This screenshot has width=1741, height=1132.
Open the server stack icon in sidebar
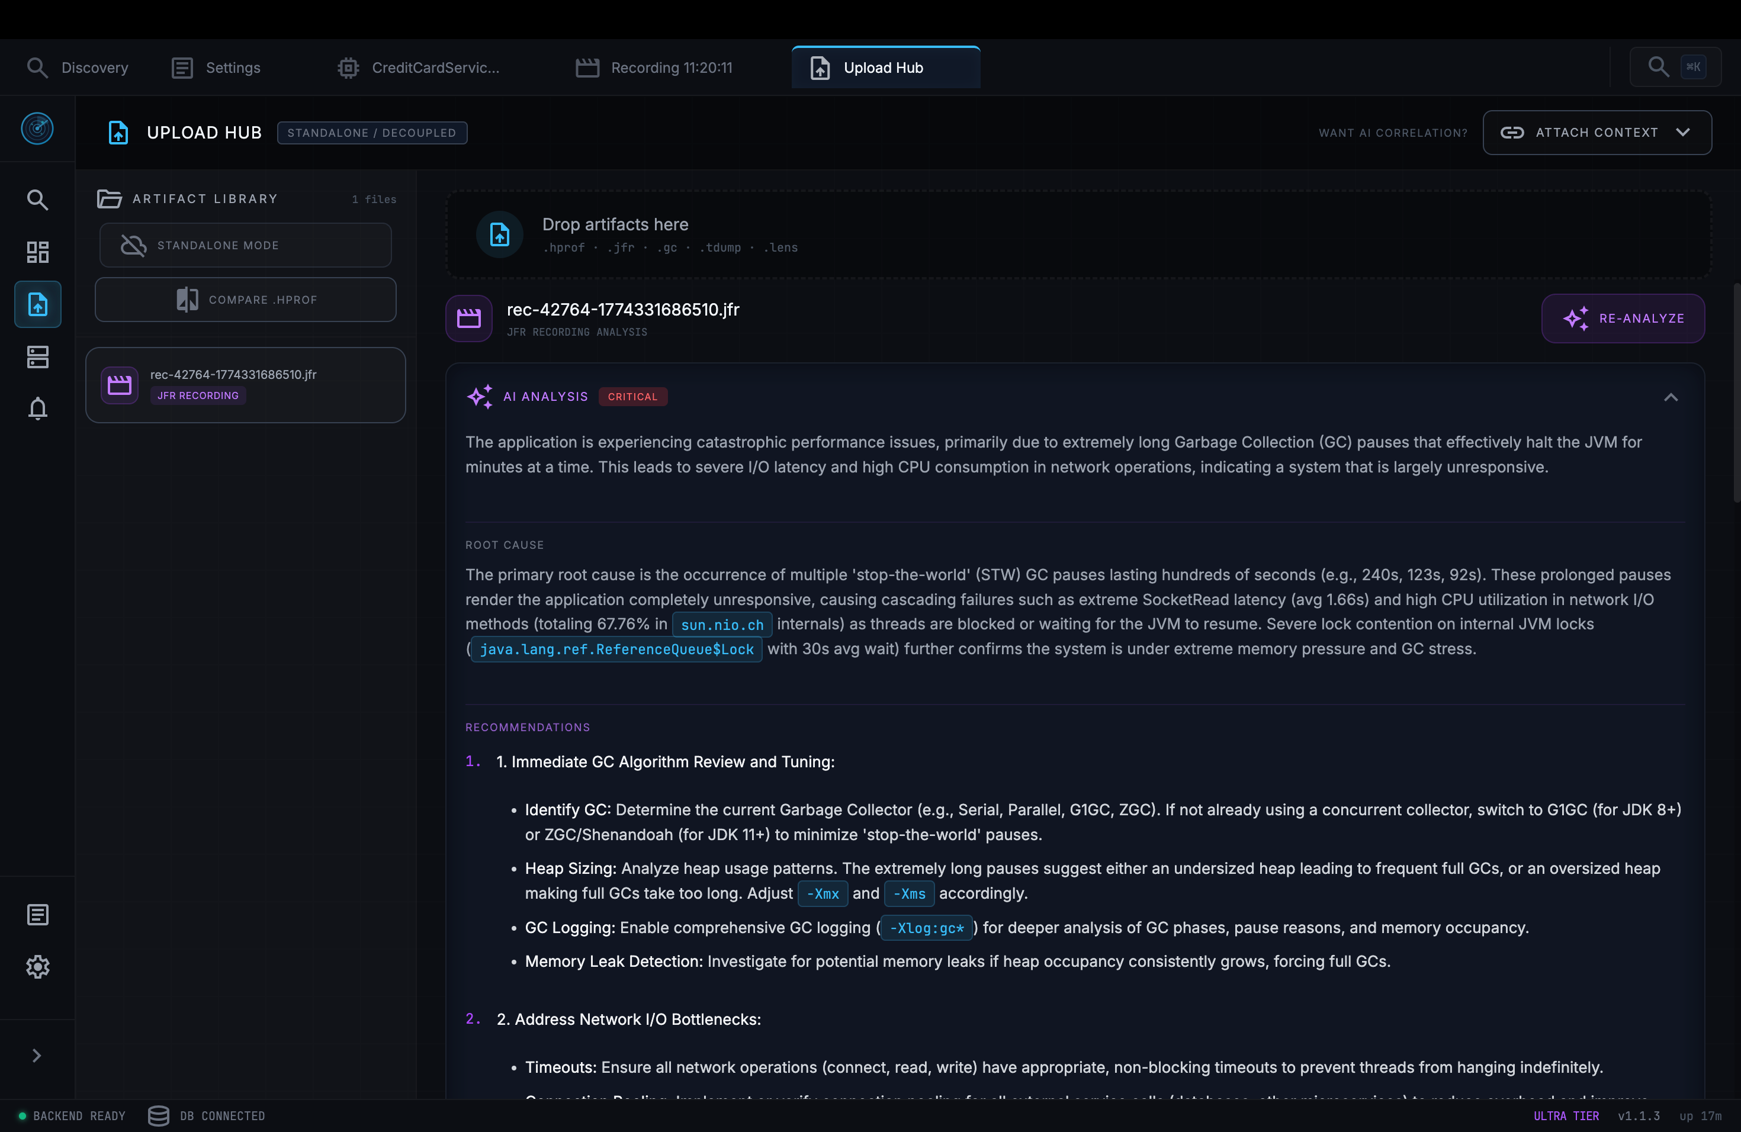(37, 357)
